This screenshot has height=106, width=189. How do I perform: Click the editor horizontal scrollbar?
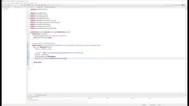[107, 93]
